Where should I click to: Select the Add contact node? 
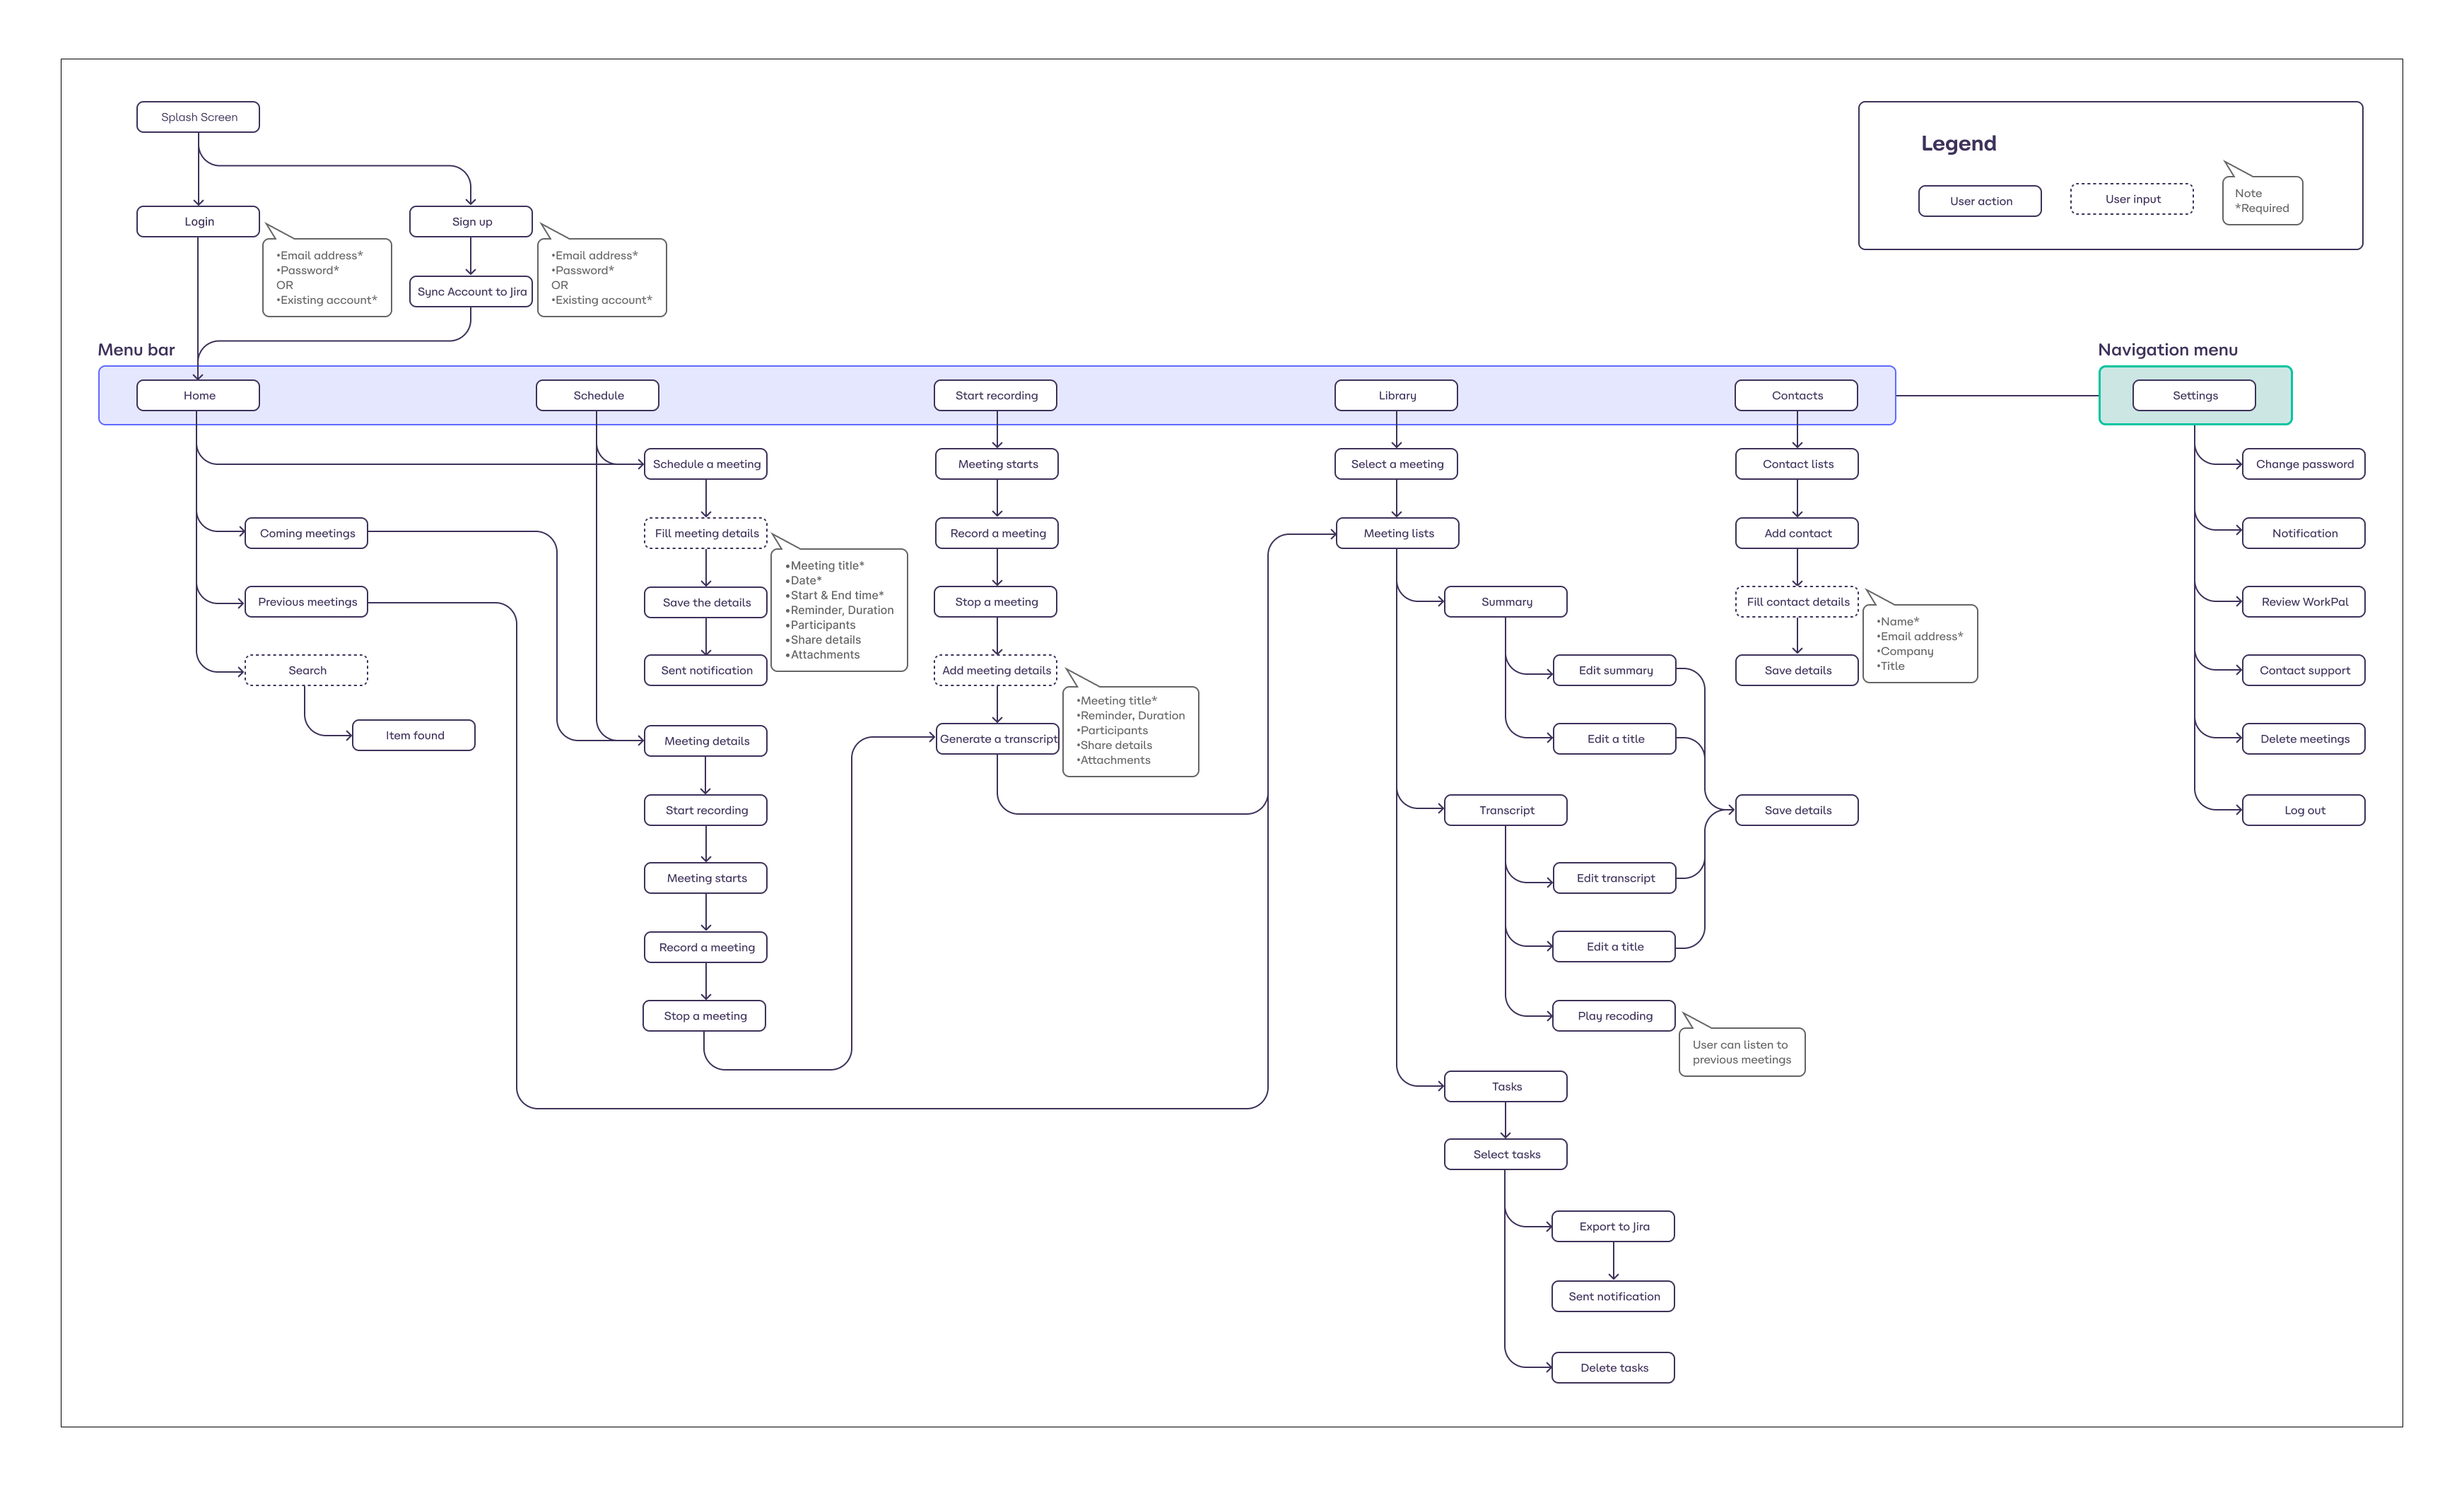(1797, 533)
